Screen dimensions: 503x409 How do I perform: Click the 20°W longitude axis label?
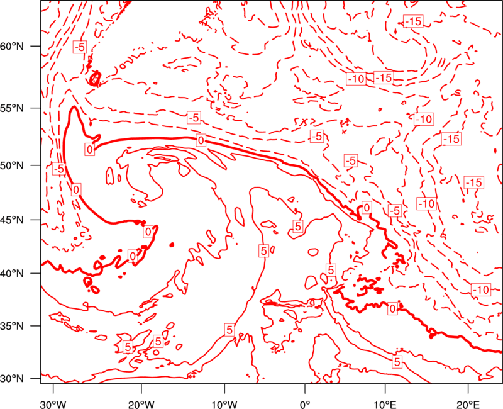click(141, 405)
